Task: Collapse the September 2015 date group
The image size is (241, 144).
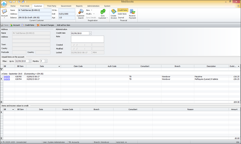Action: [2, 74]
